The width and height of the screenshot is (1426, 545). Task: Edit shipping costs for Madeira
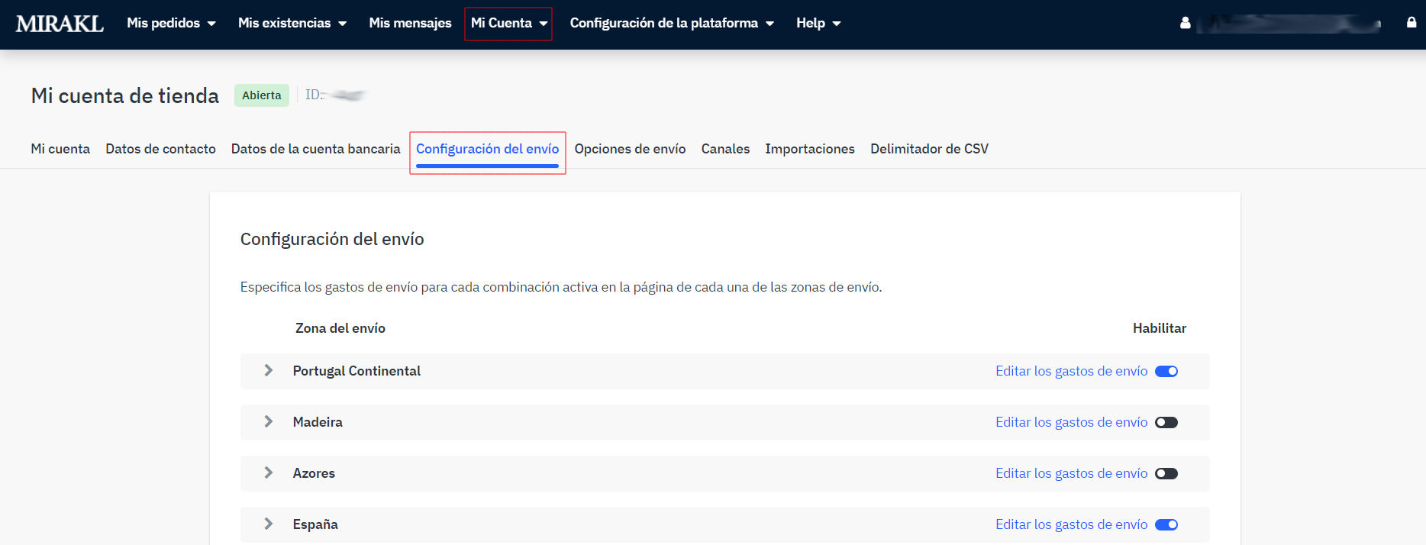tap(1071, 422)
